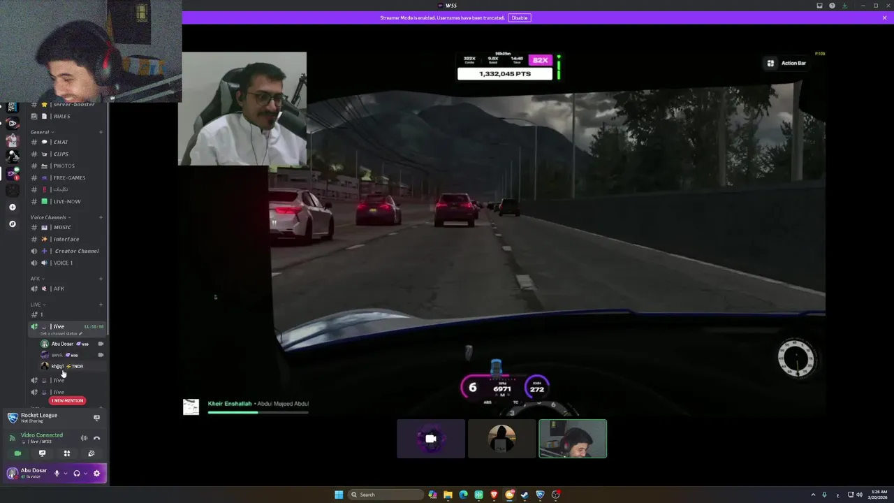Start an Activity from voice panel
Screen dimensions: 894x503
point(67,453)
